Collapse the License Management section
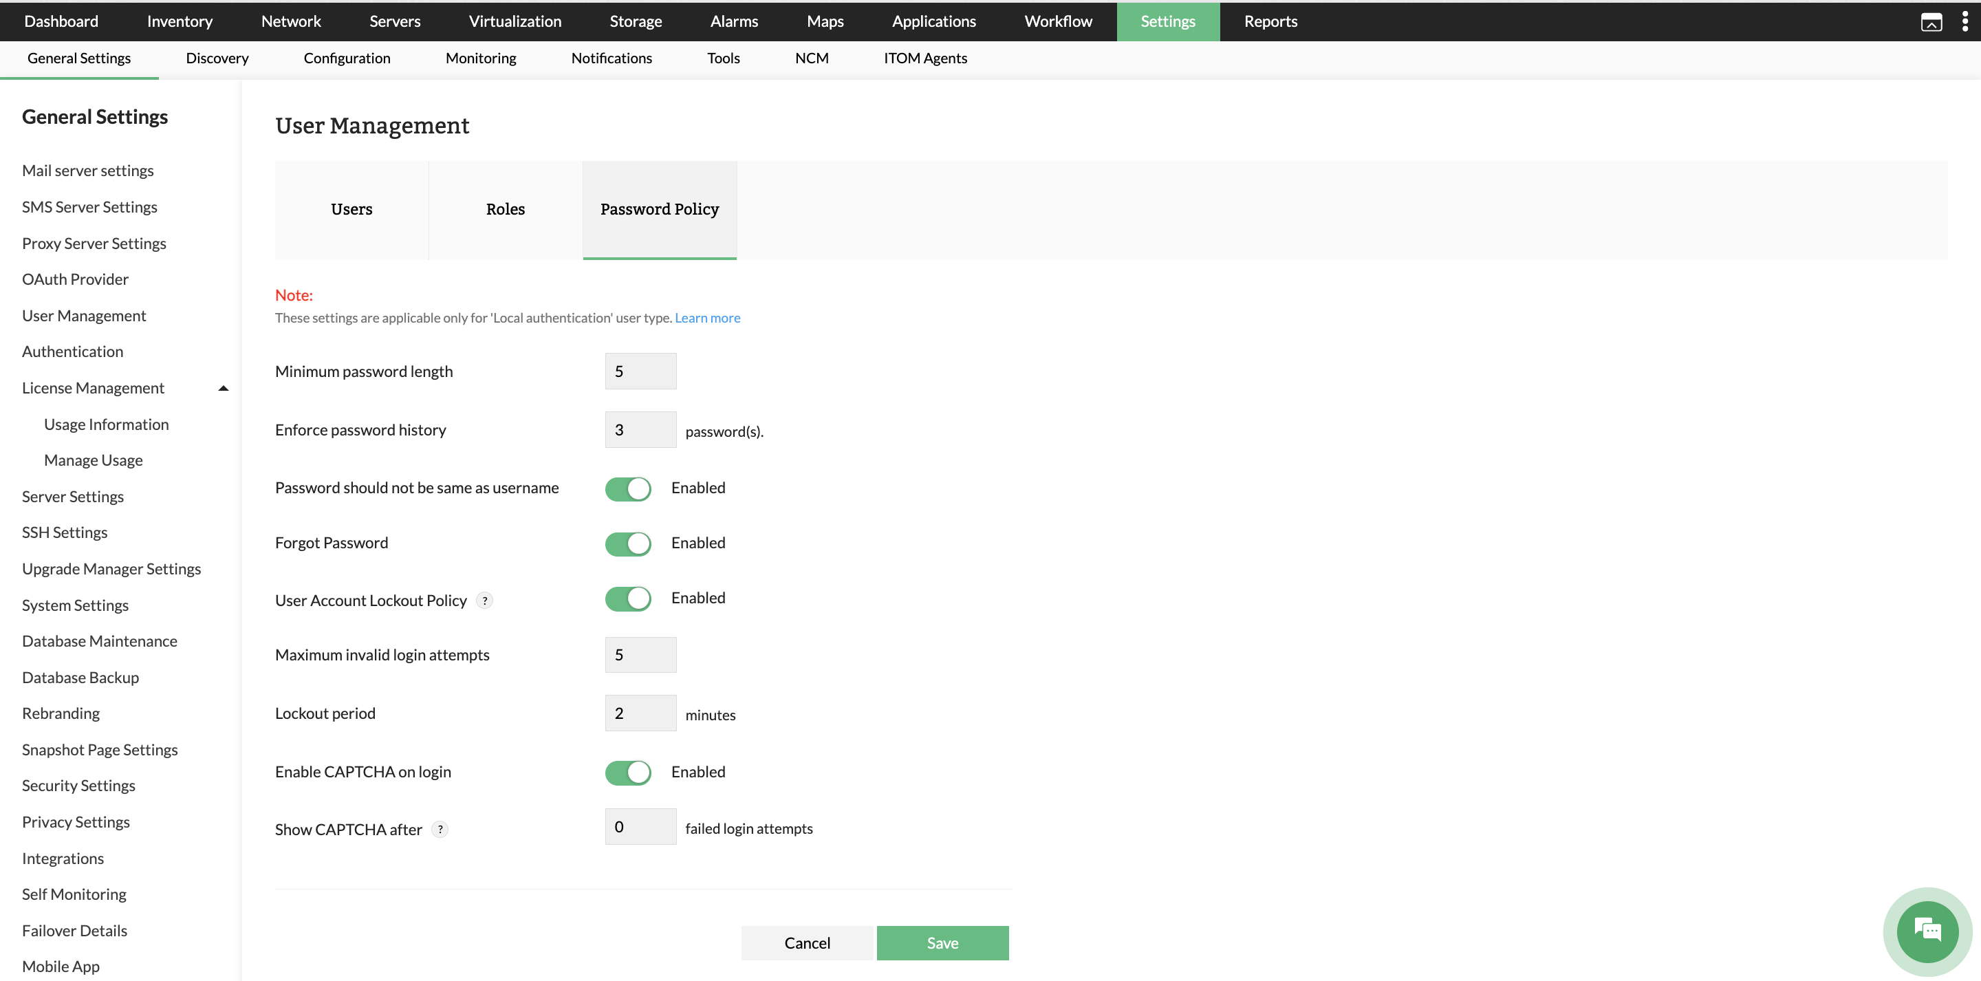 [223, 389]
